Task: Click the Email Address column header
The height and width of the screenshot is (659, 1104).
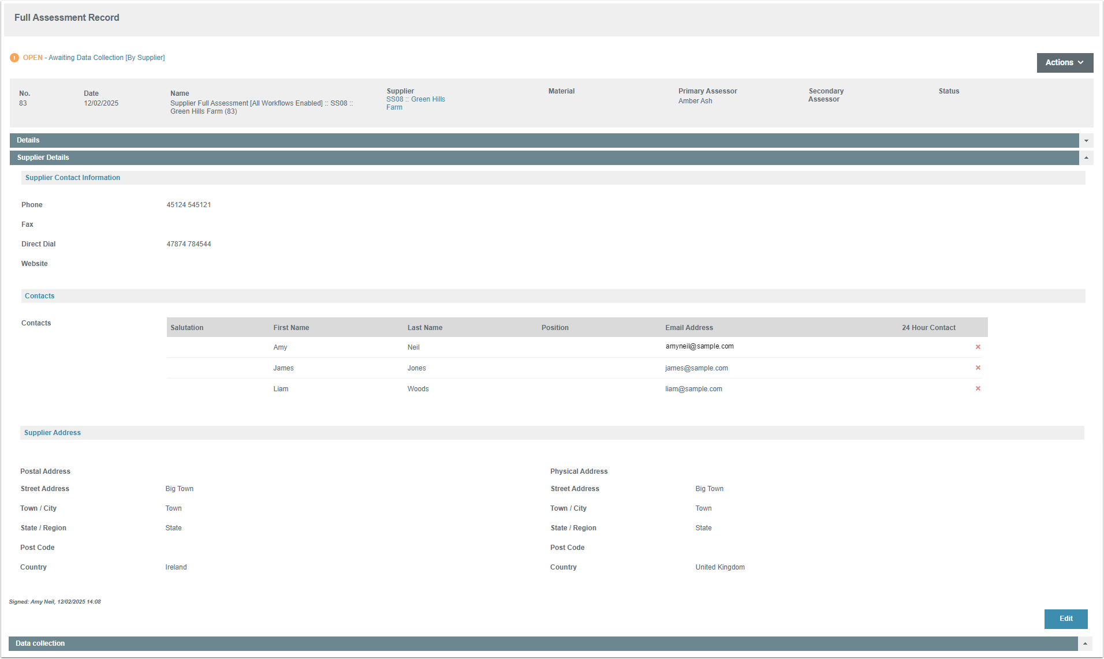Action: [x=689, y=328]
